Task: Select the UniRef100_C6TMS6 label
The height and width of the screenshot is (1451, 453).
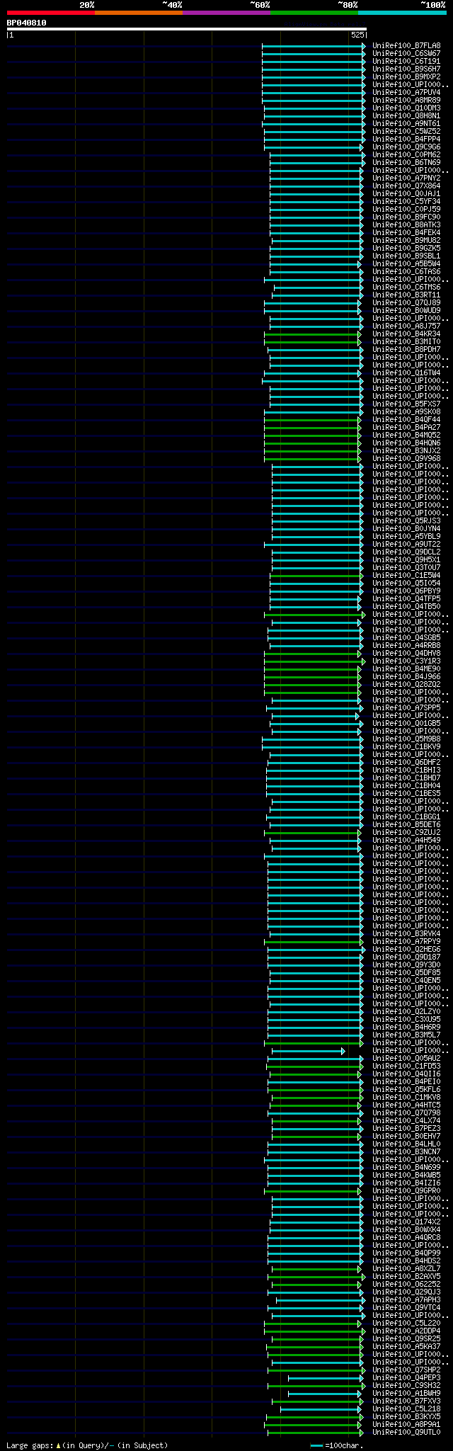Action: coord(406,287)
